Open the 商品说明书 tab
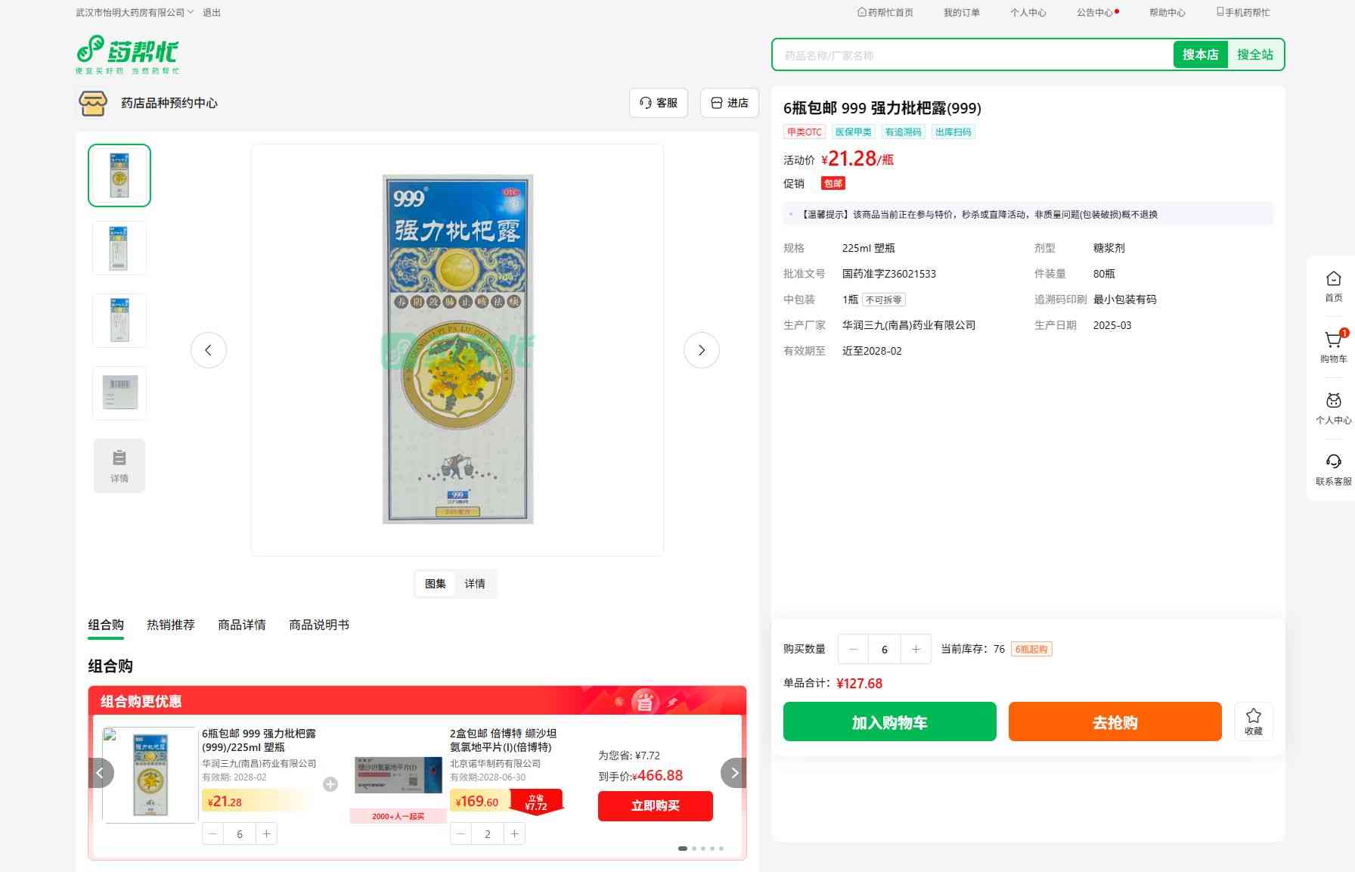This screenshot has height=872, width=1355. [x=319, y=625]
